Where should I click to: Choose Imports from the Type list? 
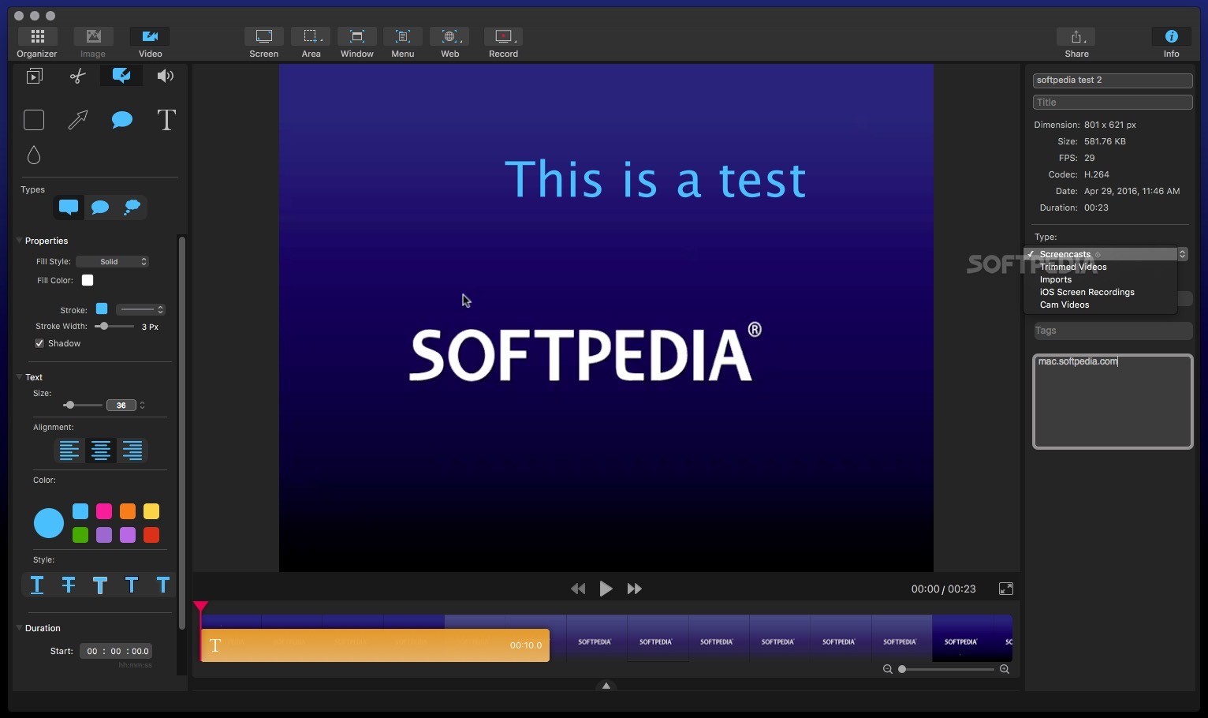pos(1100,279)
